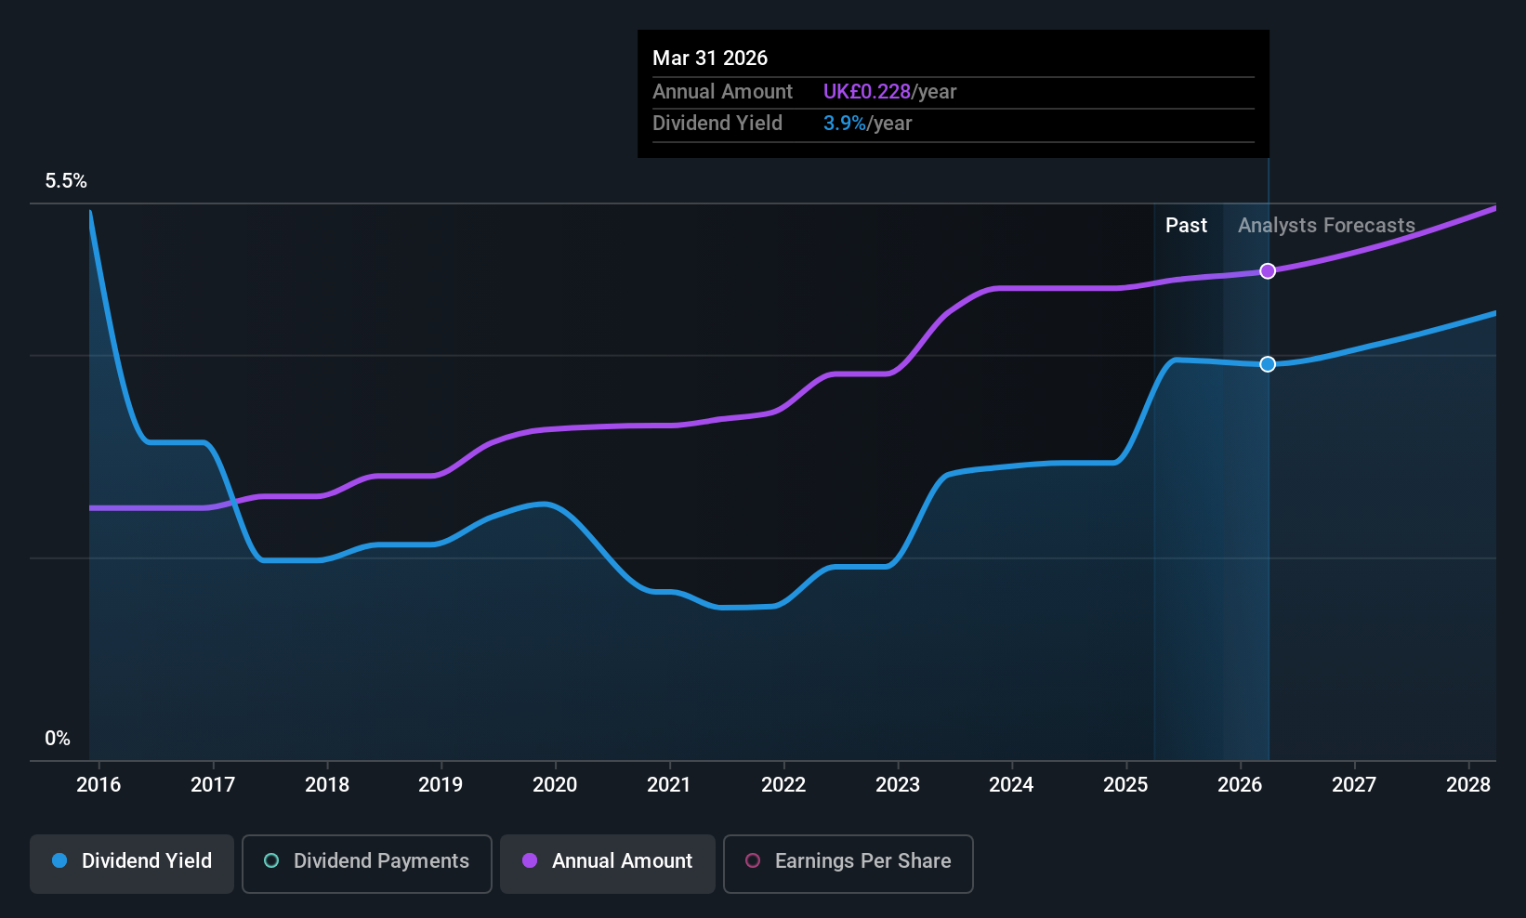Click the teal Dividend Payments circle icon
Image resolution: width=1526 pixels, height=918 pixels.
coord(271,860)
